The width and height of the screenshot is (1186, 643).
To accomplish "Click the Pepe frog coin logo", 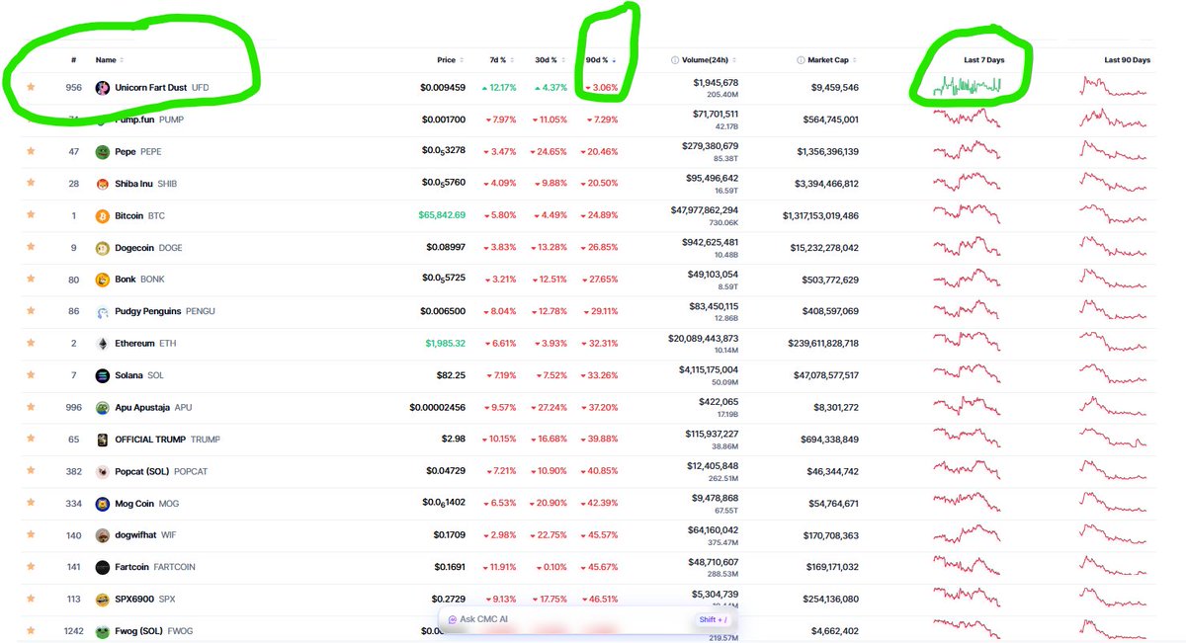I will click(102, 152).
